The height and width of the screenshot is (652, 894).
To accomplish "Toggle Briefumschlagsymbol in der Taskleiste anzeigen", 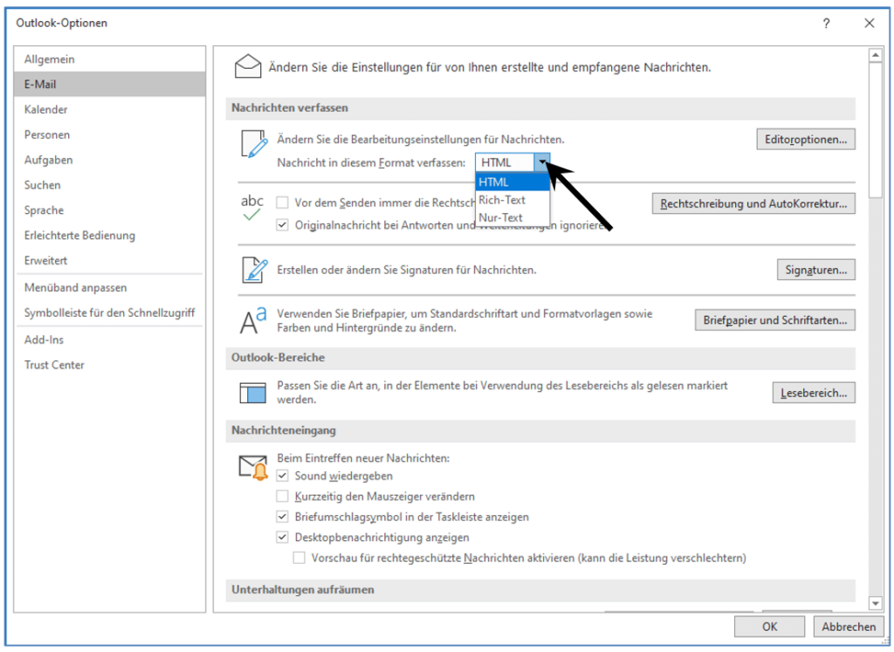I will click(x=282, y=517).
